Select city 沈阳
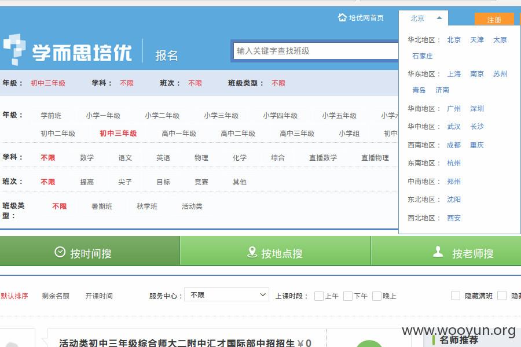This screenshot has height=347, width=521. 454,200
